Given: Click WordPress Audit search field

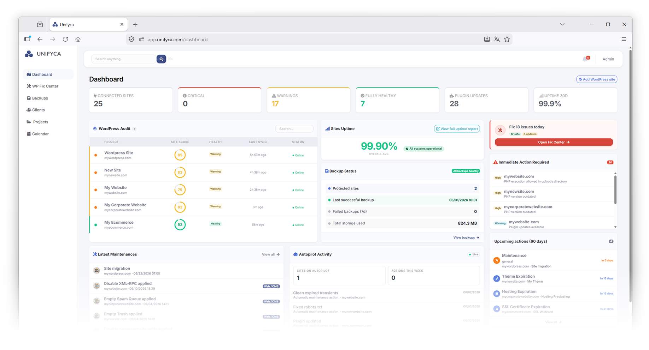Looking at the screenshot, I should tap(294, 129).
